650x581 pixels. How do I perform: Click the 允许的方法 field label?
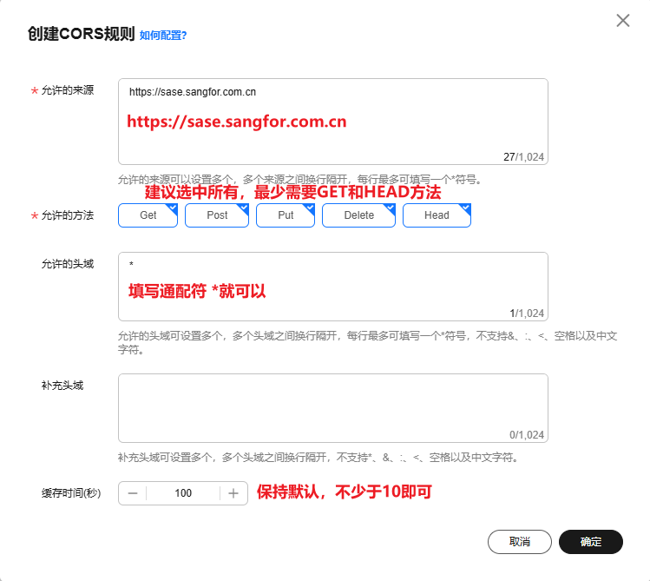pos(67,215)
